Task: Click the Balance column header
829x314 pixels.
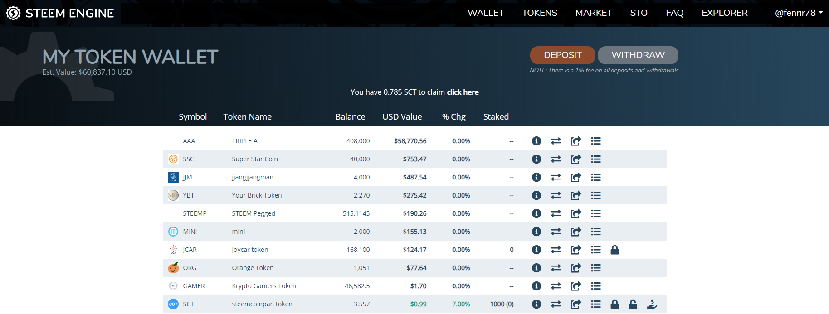Action: coord(351,116)
